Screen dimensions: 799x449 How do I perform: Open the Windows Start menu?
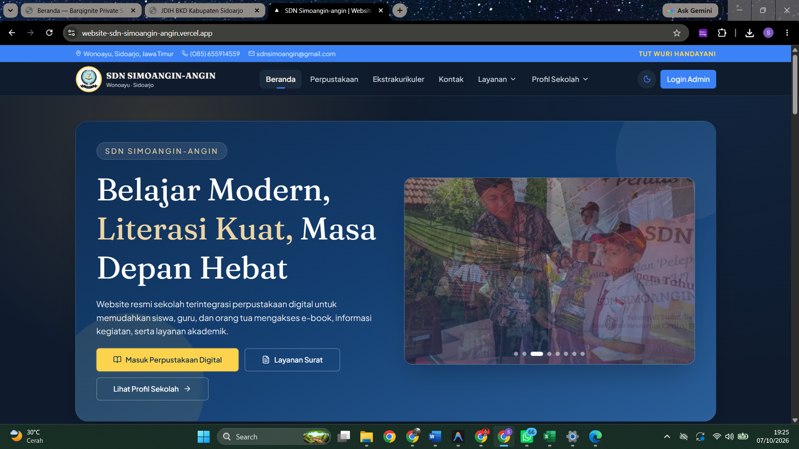click(x=203, y=437)
